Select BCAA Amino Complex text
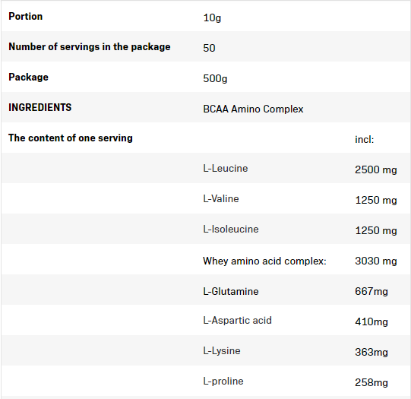Screen dimensions: 411x399 (253, 109)
